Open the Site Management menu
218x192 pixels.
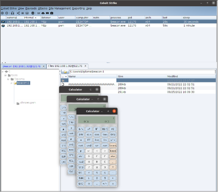click(x=60, y=8)
